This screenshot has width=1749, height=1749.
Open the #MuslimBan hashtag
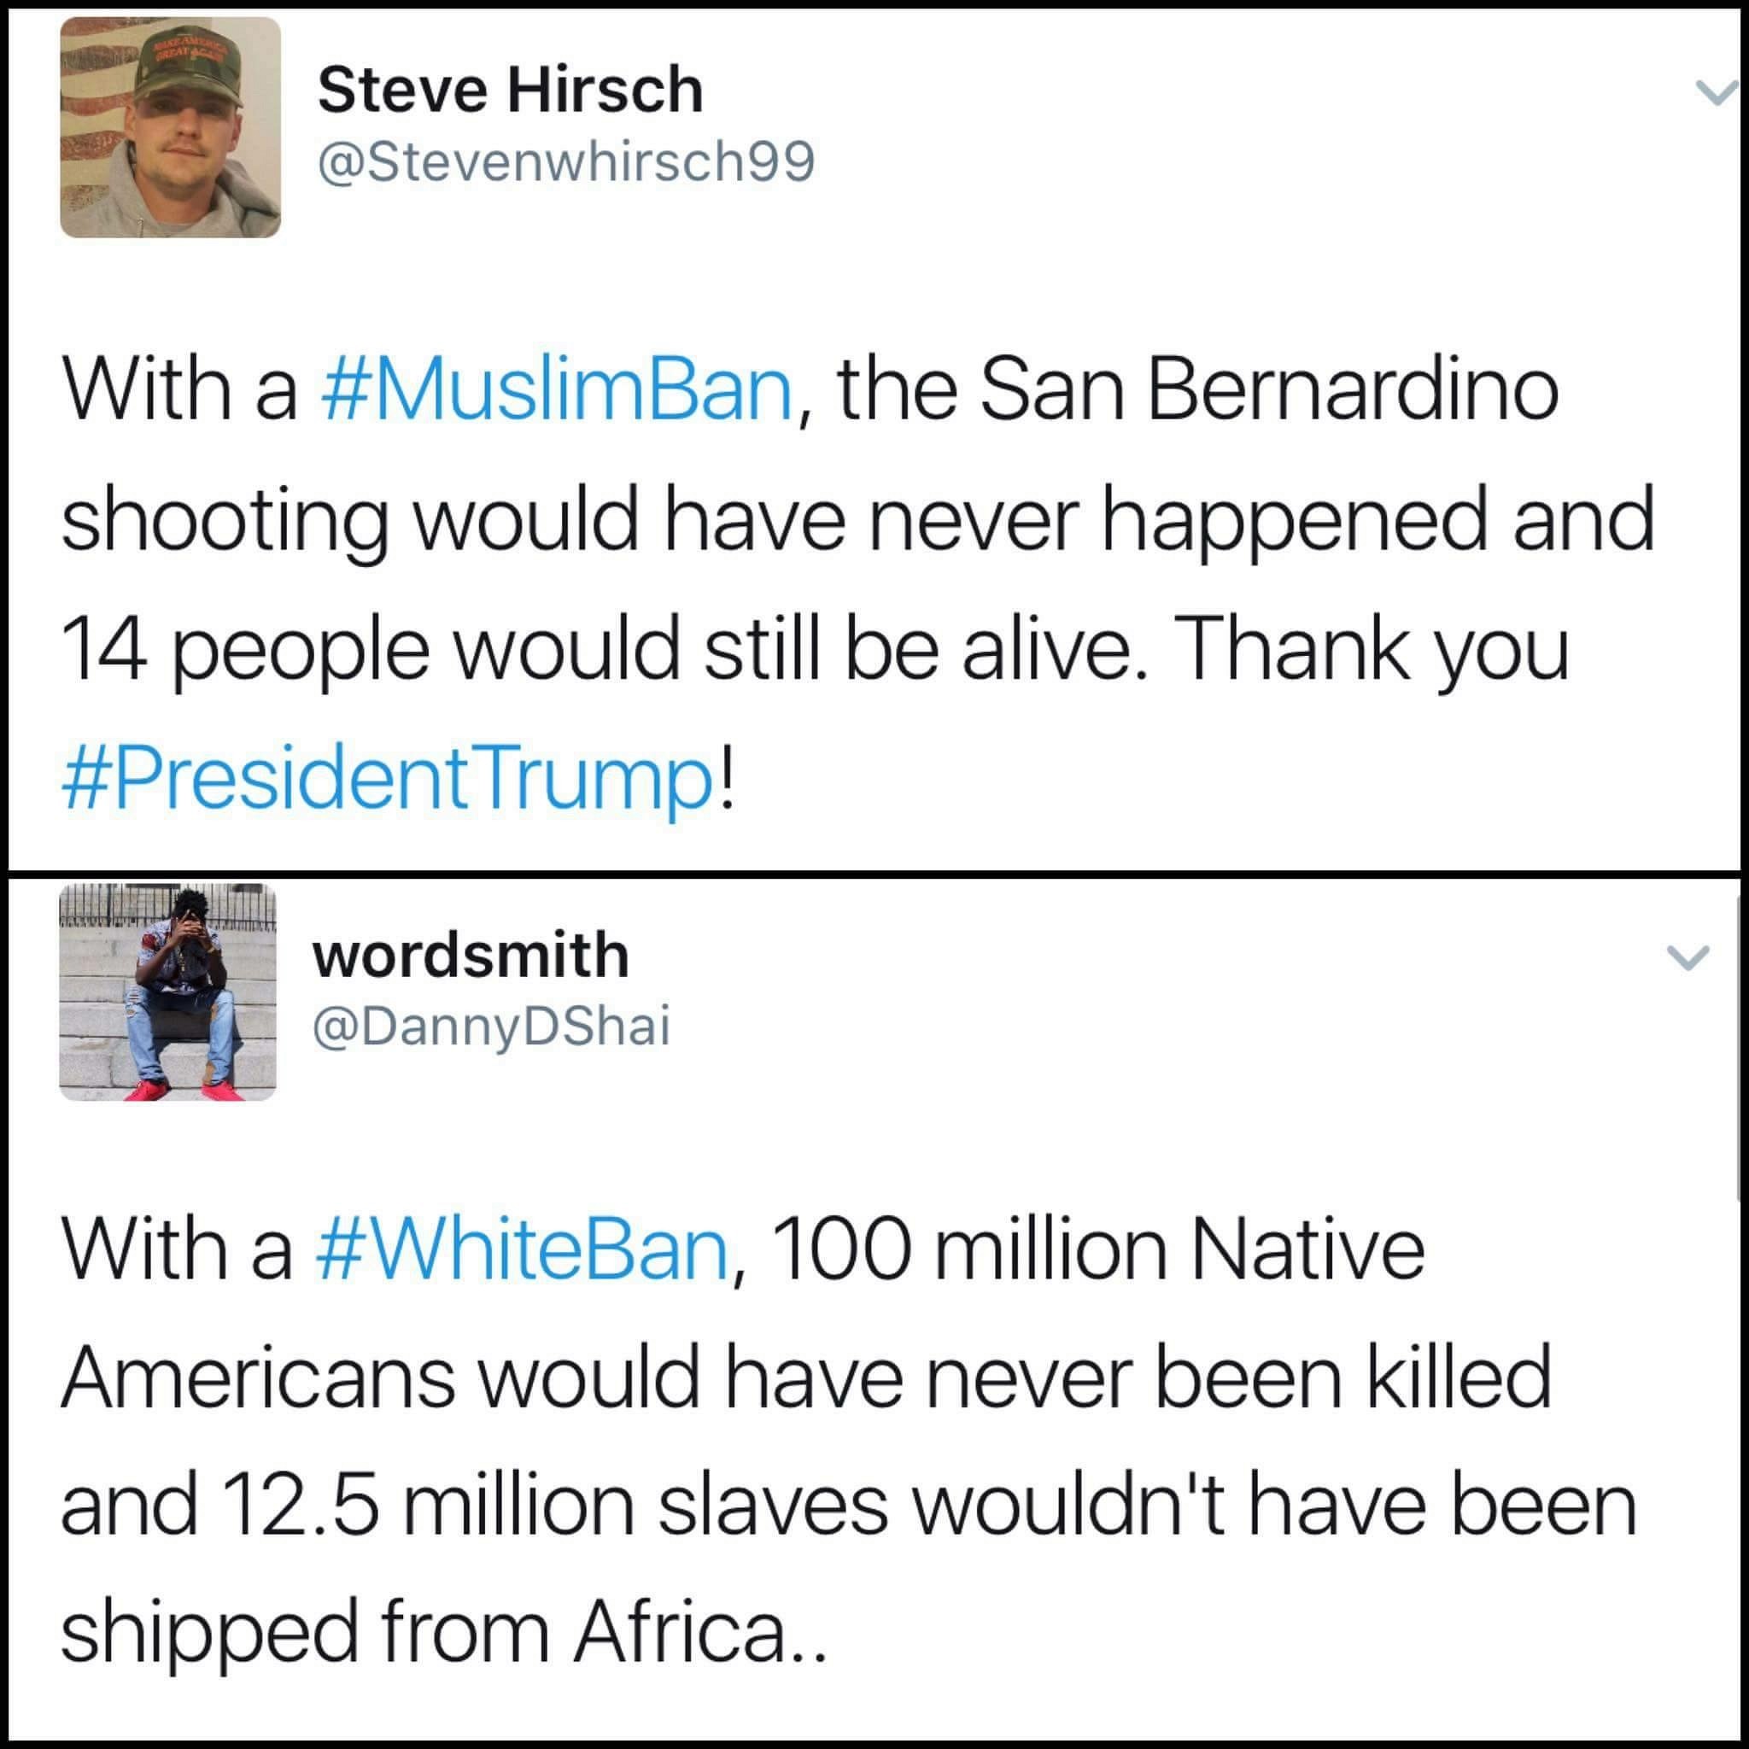click(x=557, y=393)
